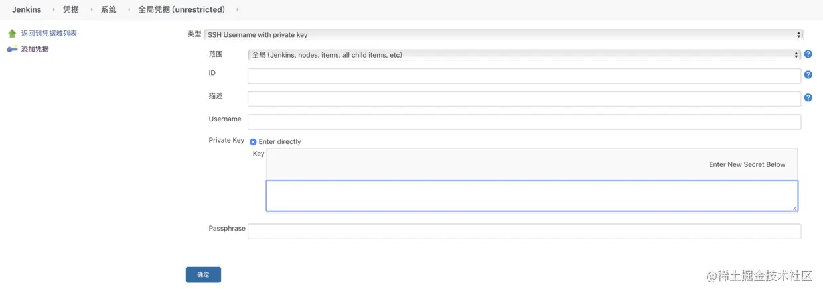Open the 系统 breadcrumb item

tap(109, 10)
